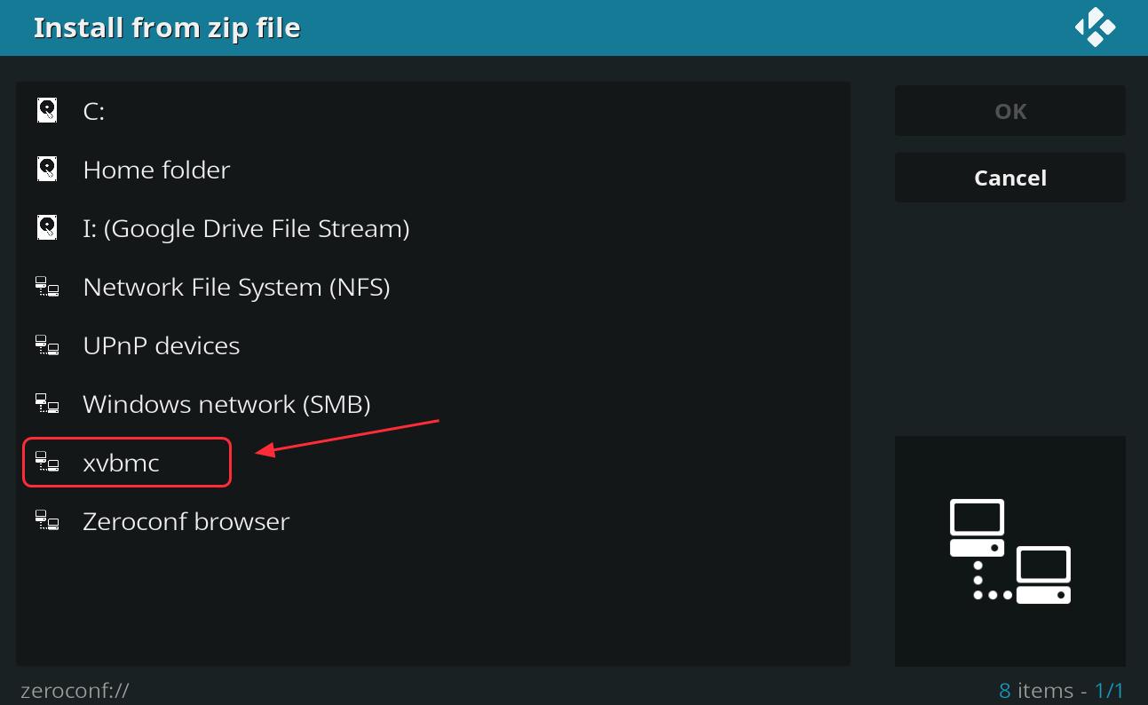
Task: Click the xvbmc network source icon
Action: click(47, 462)
